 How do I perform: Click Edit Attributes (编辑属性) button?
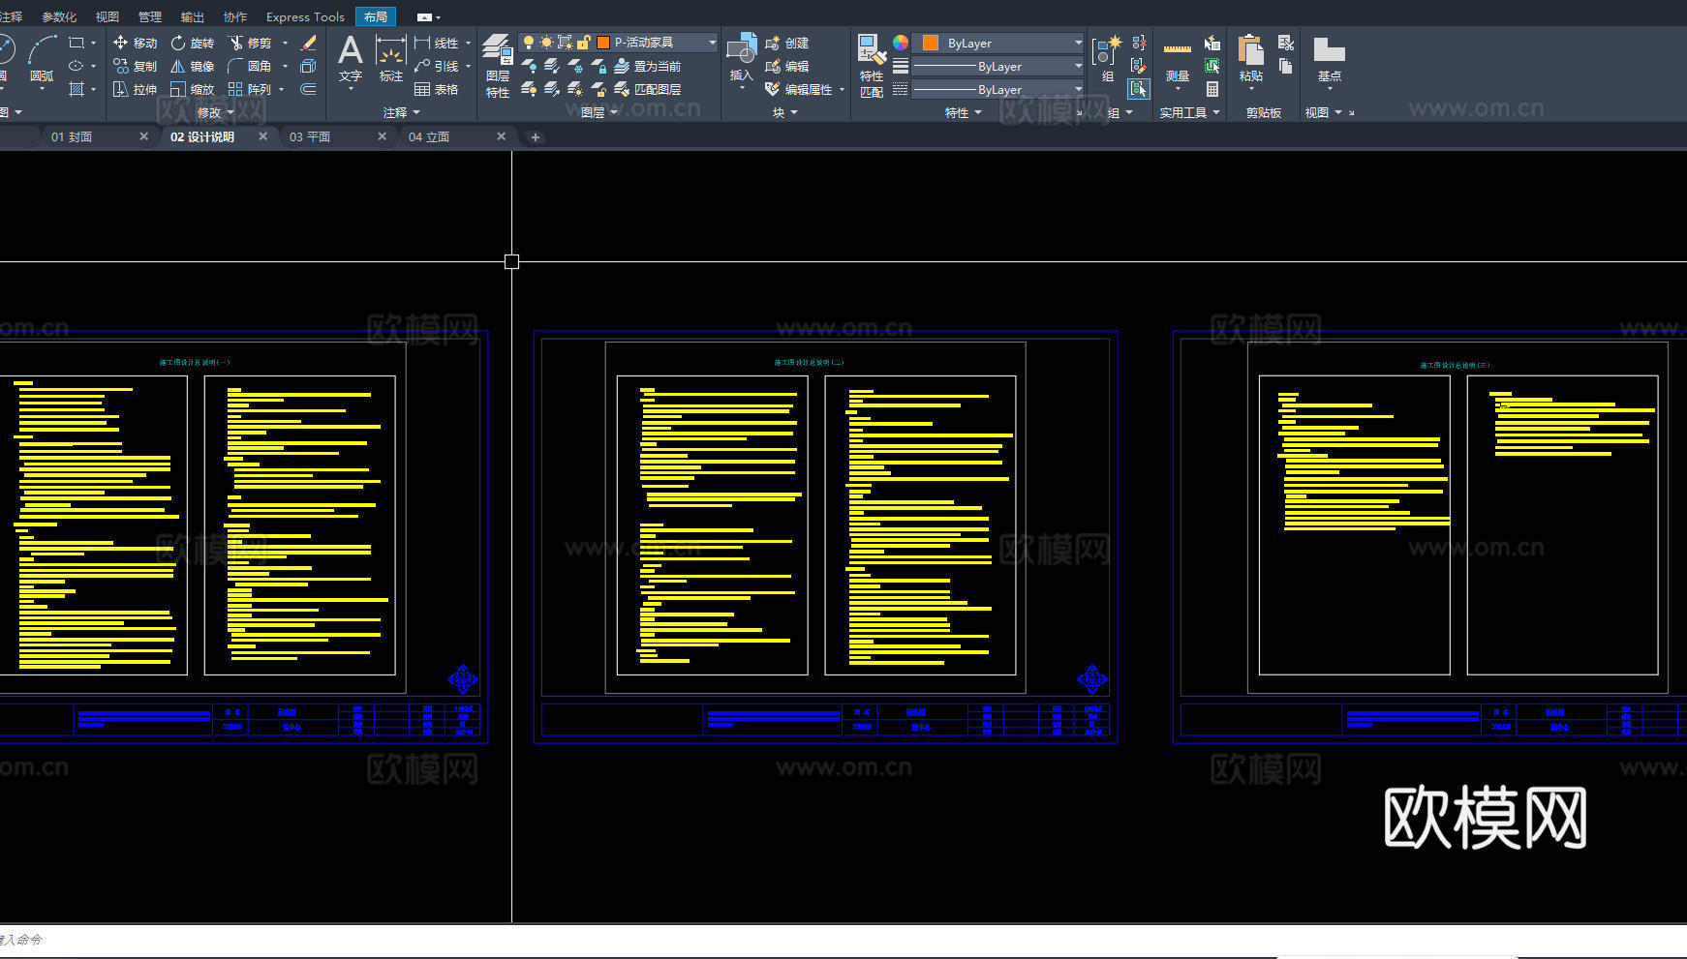(799, 89)
